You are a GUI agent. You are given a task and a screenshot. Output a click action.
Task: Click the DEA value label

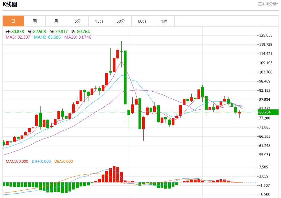pos(64,162)
